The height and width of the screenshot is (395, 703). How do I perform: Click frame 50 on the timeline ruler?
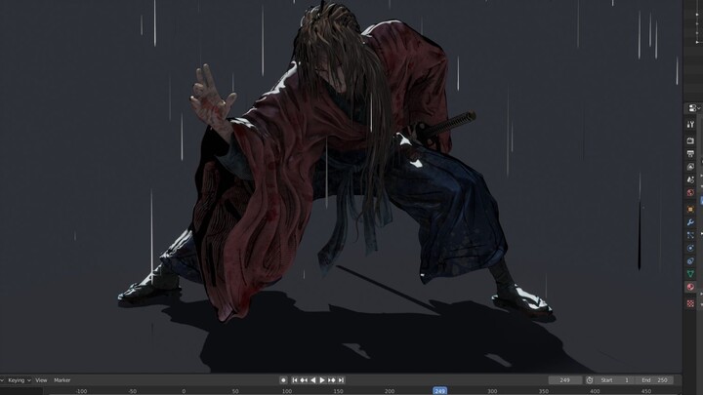[235, 391]
